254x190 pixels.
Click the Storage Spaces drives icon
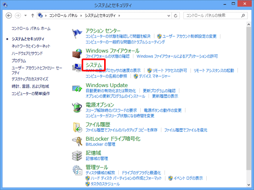click(x=77, y=156)
